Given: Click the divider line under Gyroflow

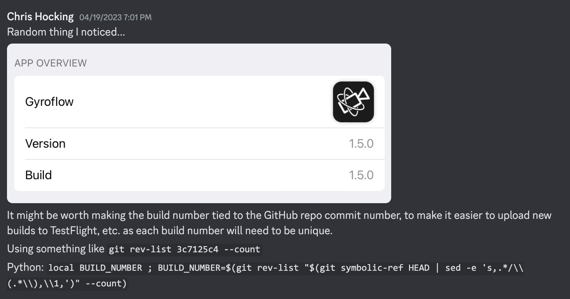Looking at the screenshot, I should tap(204, 128).
